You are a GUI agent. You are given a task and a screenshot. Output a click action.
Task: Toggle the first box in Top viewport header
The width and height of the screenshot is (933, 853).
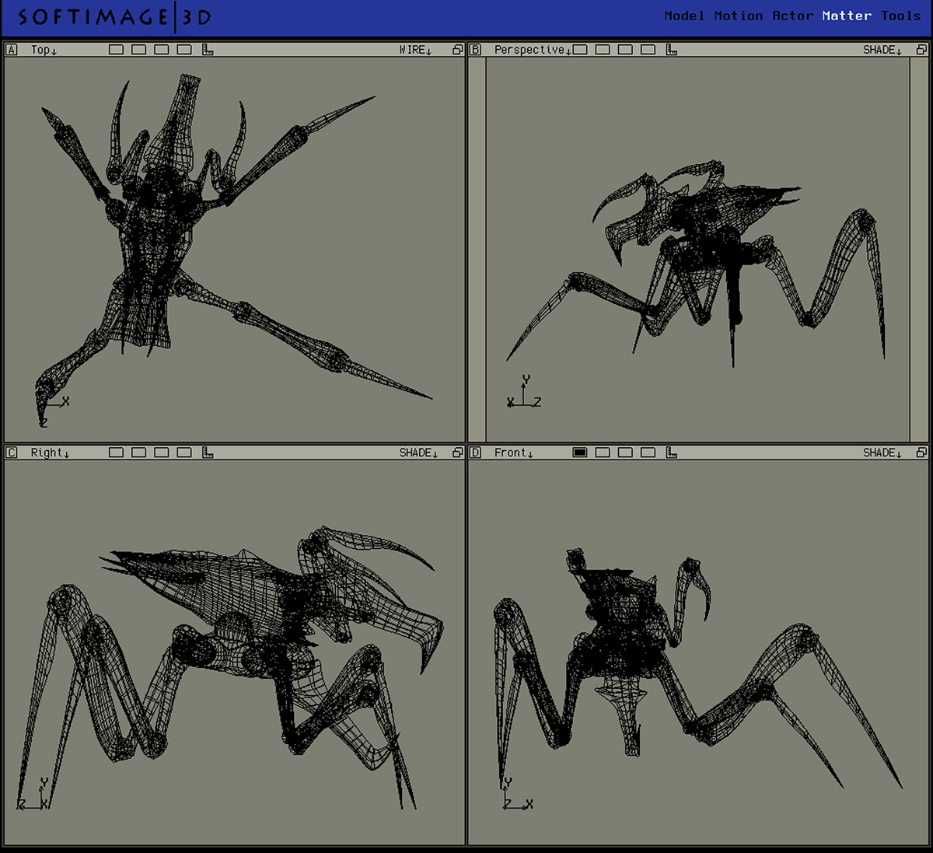(117, 50)
